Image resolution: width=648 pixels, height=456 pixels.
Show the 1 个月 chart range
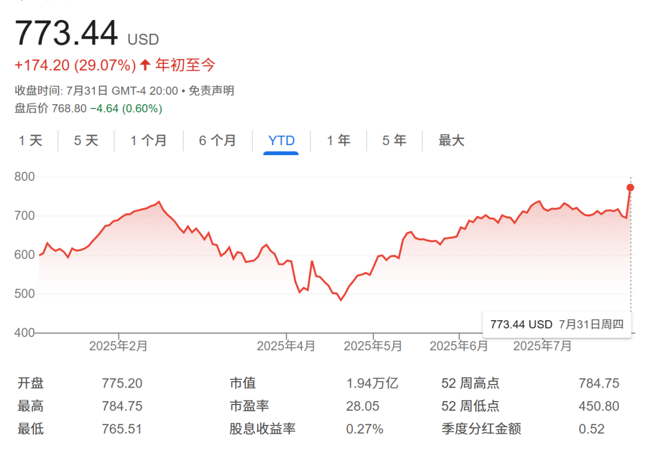coord(149,140)
